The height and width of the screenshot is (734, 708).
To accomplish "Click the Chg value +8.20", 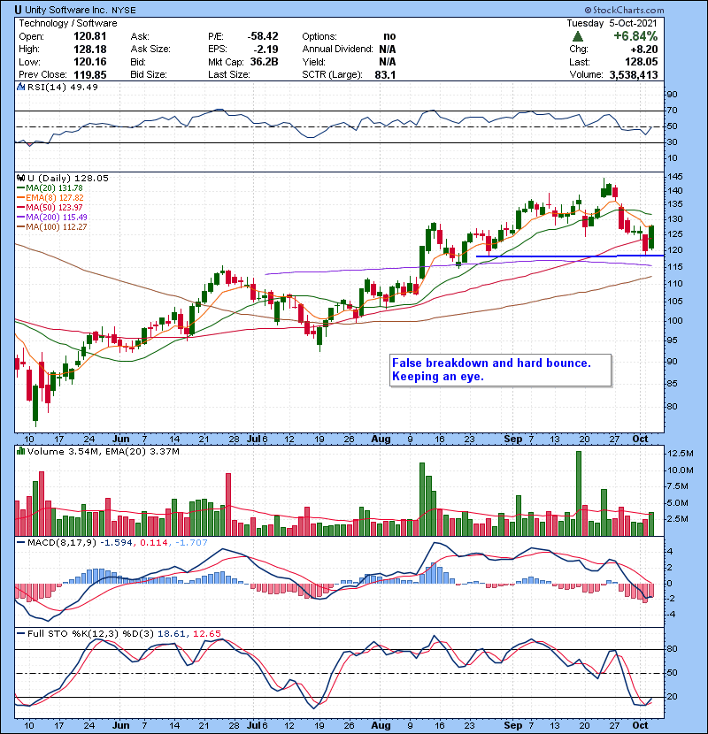I will click(x=643, y=50).
